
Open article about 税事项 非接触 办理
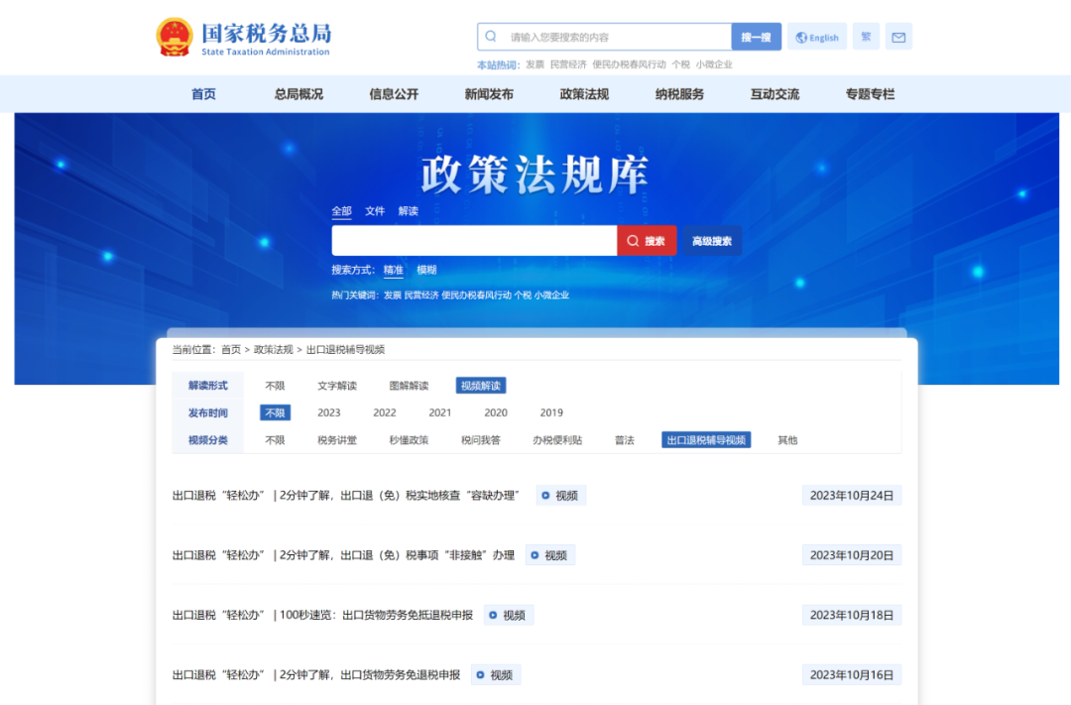(343, 555)
